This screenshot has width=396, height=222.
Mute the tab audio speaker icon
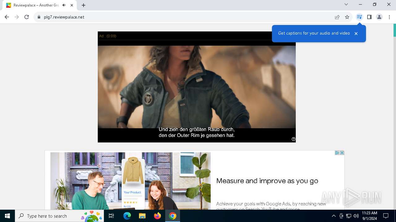[64, 5]
